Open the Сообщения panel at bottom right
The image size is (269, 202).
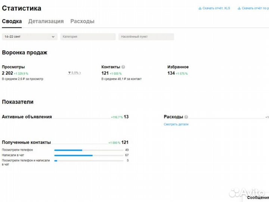click(258, 198)
